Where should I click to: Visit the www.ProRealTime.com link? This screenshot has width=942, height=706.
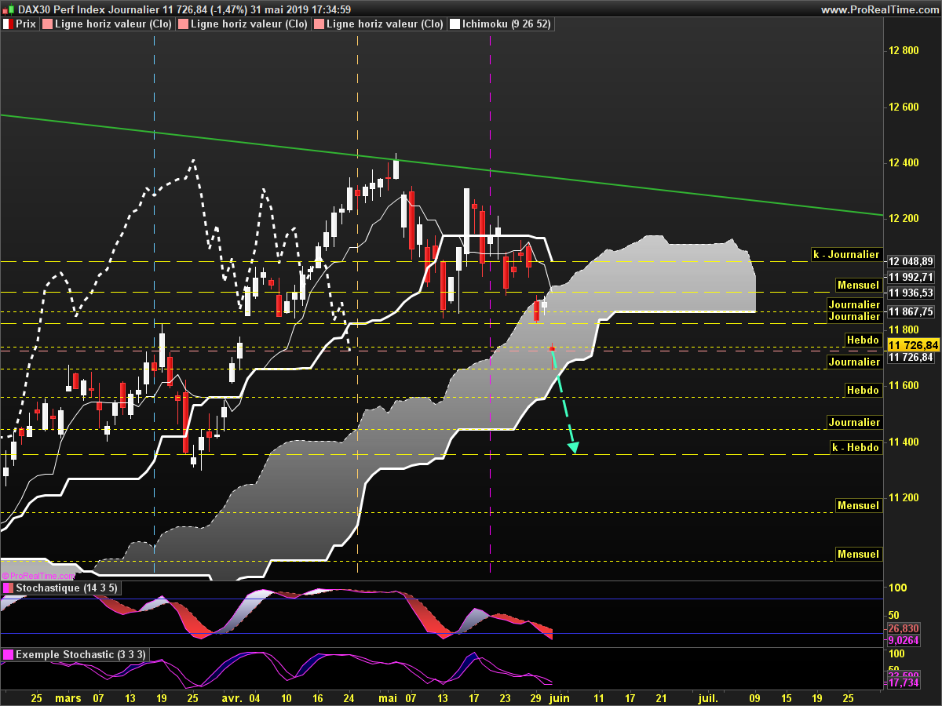pos(879,9)
